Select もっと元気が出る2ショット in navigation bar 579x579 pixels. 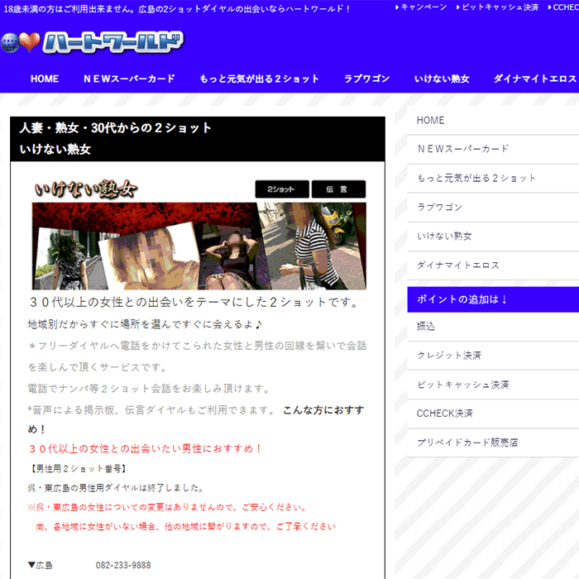pyautogui.click(x=259, y=79)
